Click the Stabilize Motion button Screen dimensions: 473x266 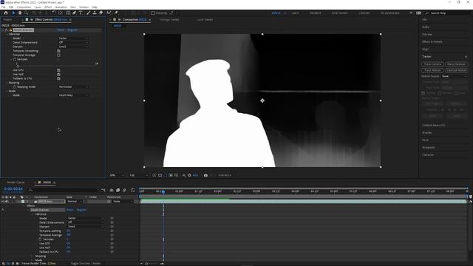(x=457, y=70)
